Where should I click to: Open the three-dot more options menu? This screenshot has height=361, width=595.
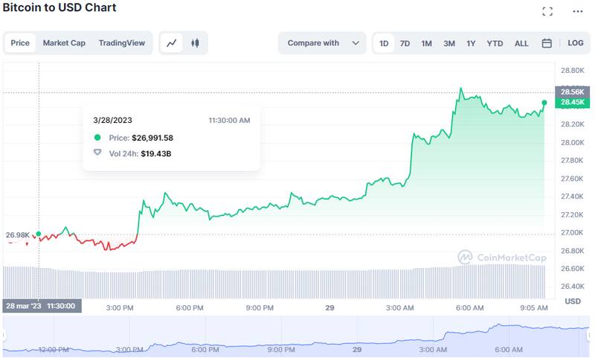pos(578,11)
